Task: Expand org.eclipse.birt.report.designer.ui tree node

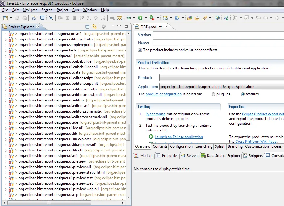Action: pos(6,56)
